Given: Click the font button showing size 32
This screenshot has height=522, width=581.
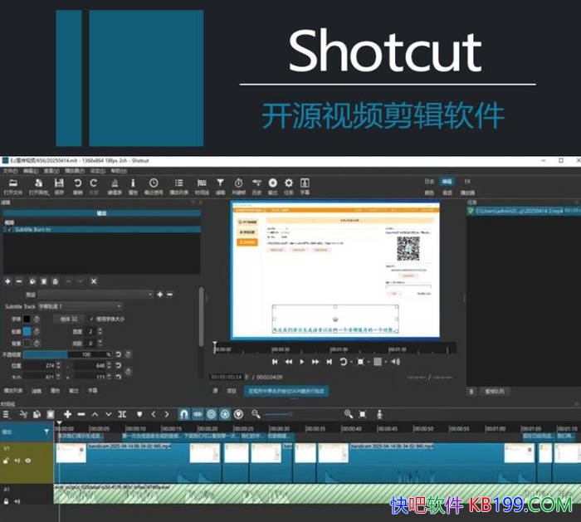Looking at the screenshot, I should coord(69,319).
